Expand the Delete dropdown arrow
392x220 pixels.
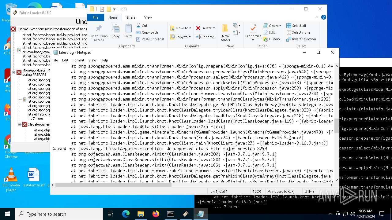tap(214, 28)
